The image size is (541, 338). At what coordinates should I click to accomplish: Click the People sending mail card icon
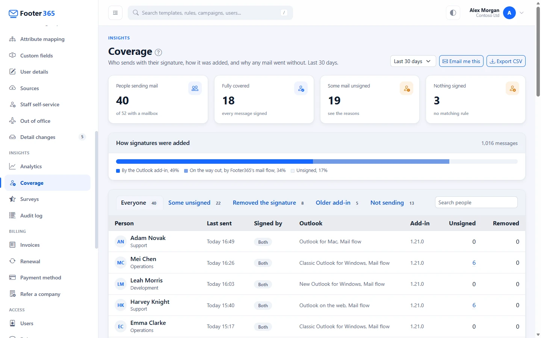(195, 89)
